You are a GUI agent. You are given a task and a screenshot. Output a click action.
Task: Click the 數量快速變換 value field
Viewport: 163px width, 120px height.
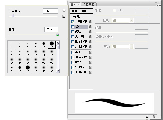[x=142, y=37]
